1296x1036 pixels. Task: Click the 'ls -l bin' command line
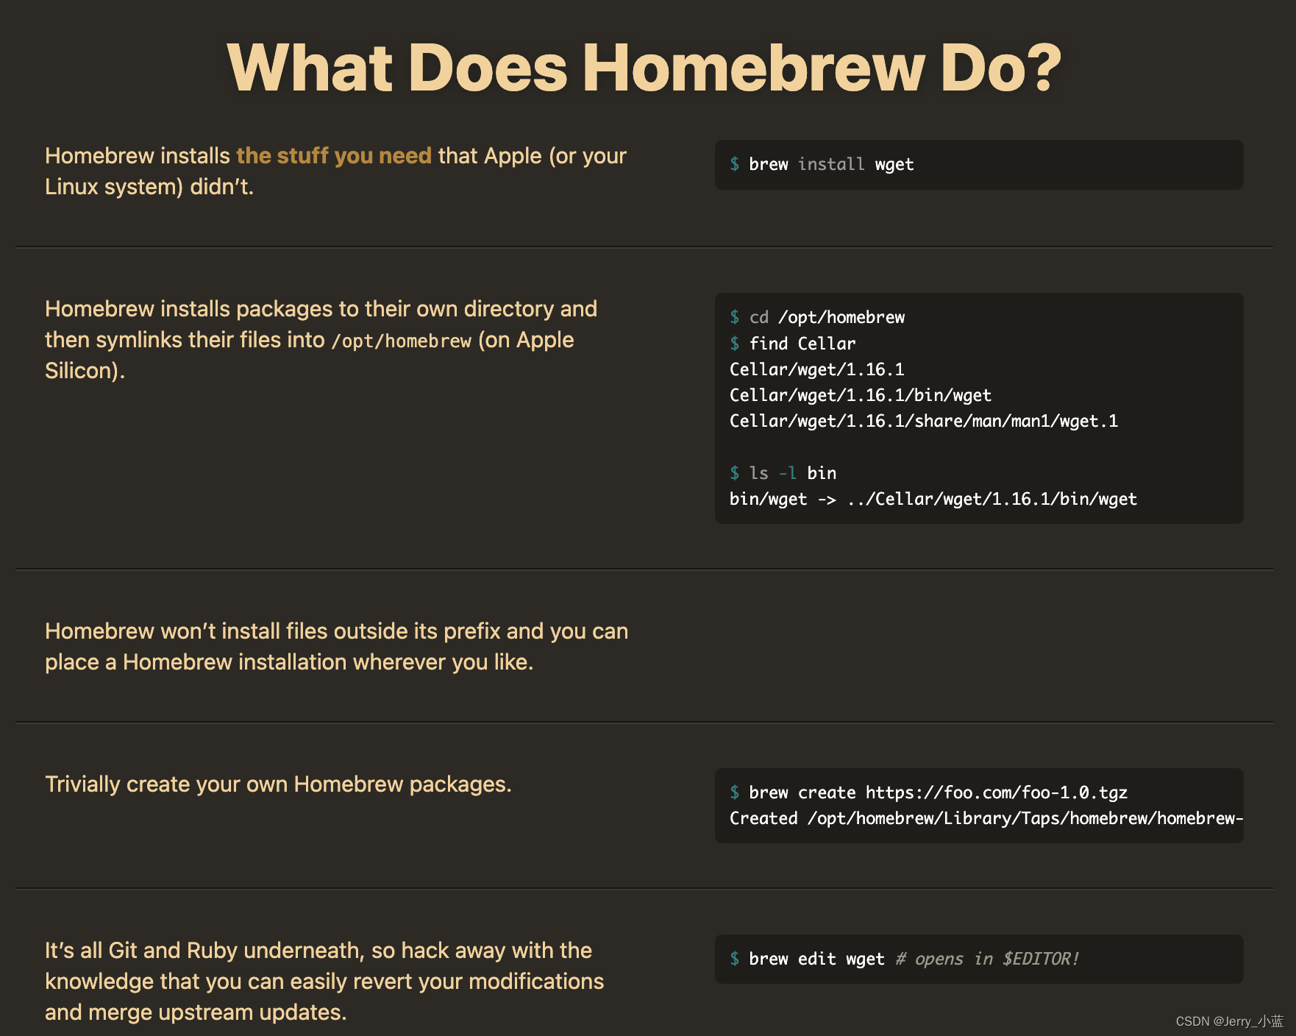(x=783, y=473)
